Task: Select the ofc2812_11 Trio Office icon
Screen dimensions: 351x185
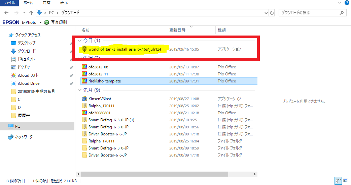Action: [x=84, y=74]
